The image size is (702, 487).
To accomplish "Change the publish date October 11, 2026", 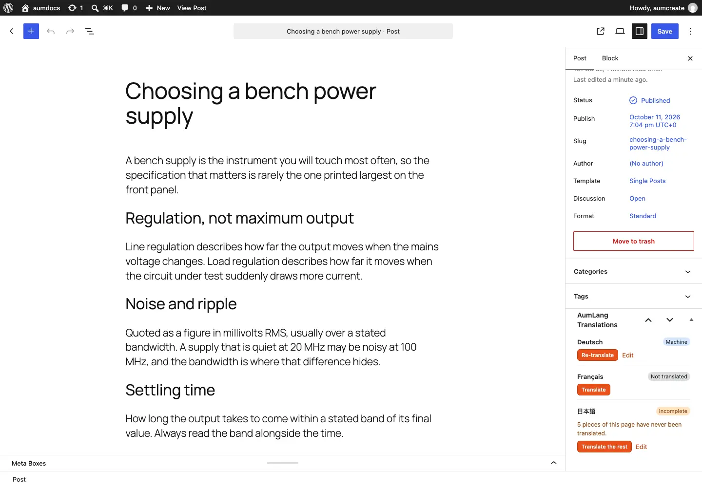I will point(655,121).
